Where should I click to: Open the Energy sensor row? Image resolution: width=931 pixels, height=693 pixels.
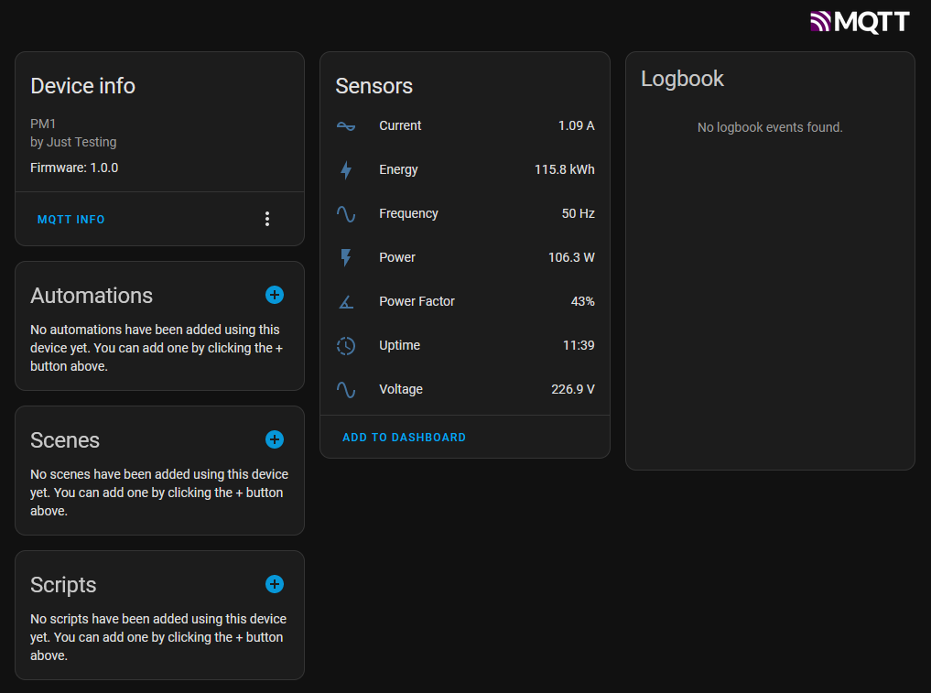(x=464, y=169)
